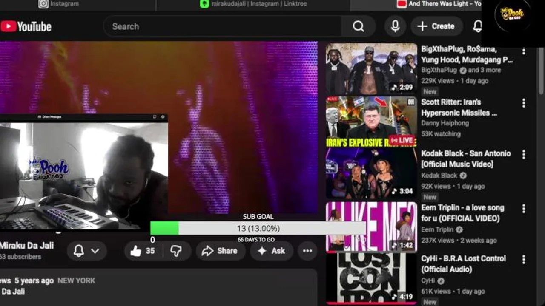545x306 pixels.
Task: Open Scott Ritter live video thumbnail
Action: pyautogui.click(x=371, y=122)
